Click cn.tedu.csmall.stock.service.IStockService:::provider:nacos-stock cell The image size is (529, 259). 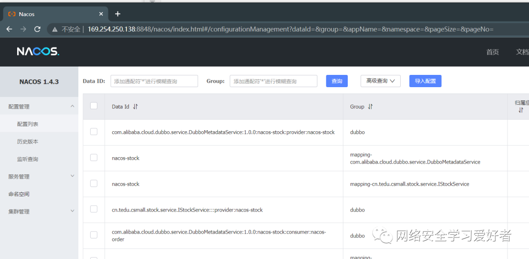click(x=187, y=210)
